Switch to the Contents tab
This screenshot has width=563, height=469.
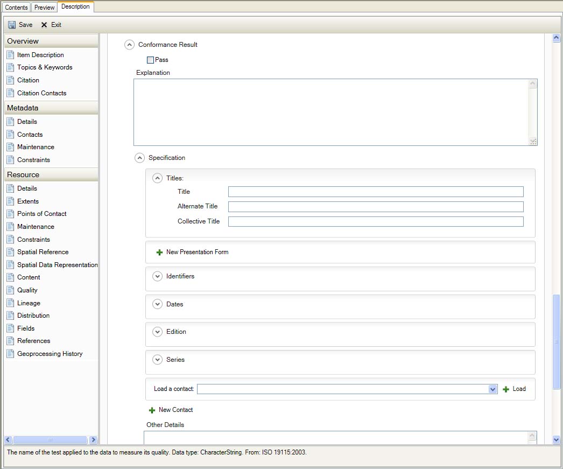point(16,8)
